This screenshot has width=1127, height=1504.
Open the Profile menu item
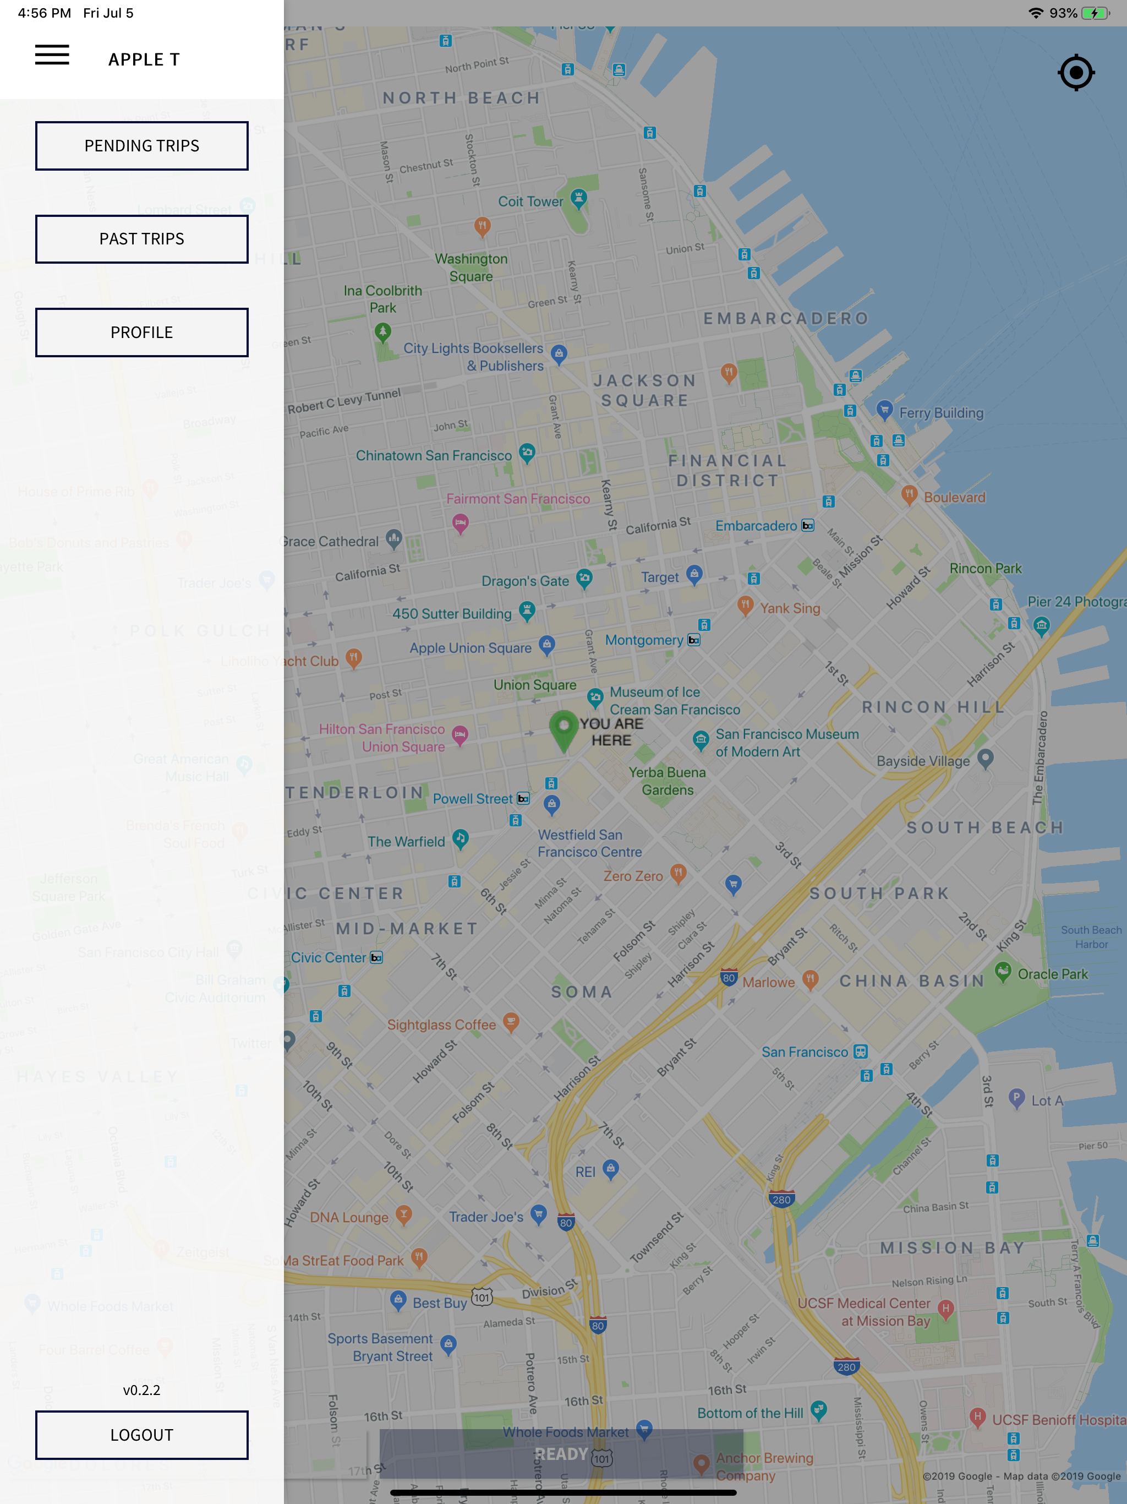tap(142, 333)
